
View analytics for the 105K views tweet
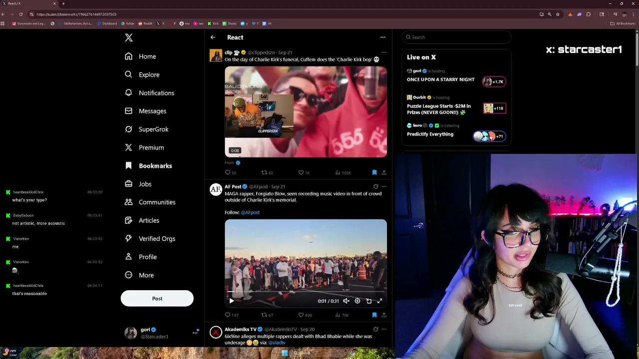click(343, 173)
